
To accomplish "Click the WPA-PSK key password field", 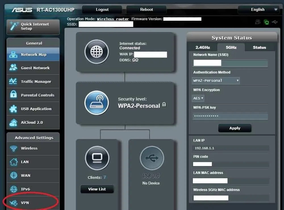I will click(230, 116).
